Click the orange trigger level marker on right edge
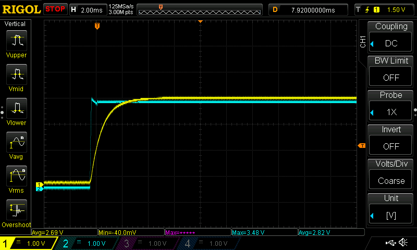This screenshot has height=250, width=417. [362, 146]
